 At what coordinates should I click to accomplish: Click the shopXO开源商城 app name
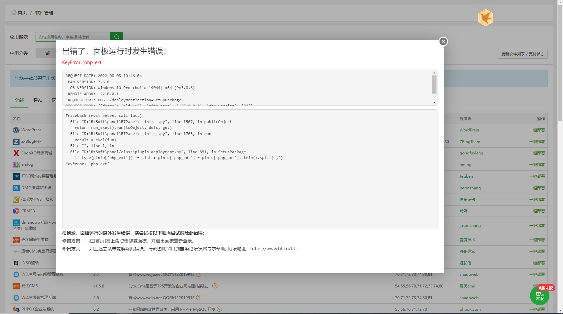pyautogui.click(x=37, y=153)
